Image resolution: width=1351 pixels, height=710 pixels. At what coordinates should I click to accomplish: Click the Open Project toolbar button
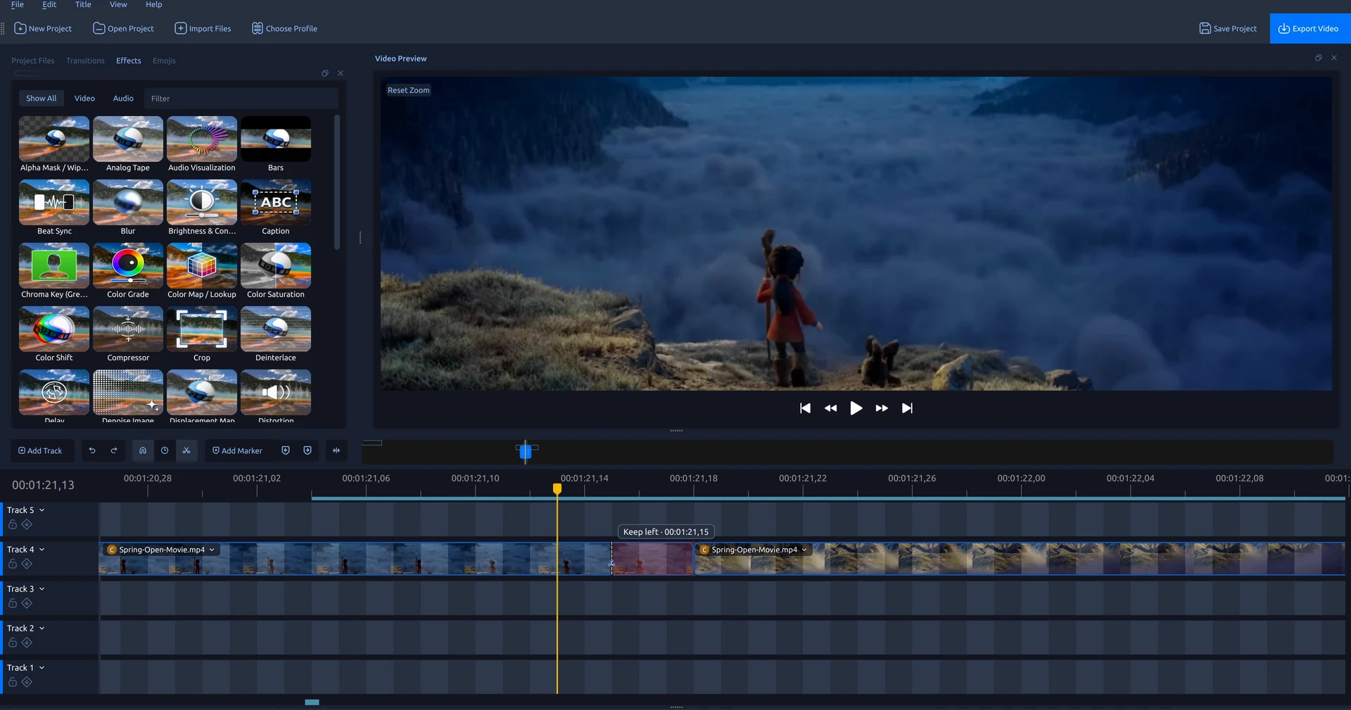coord(123,29)
